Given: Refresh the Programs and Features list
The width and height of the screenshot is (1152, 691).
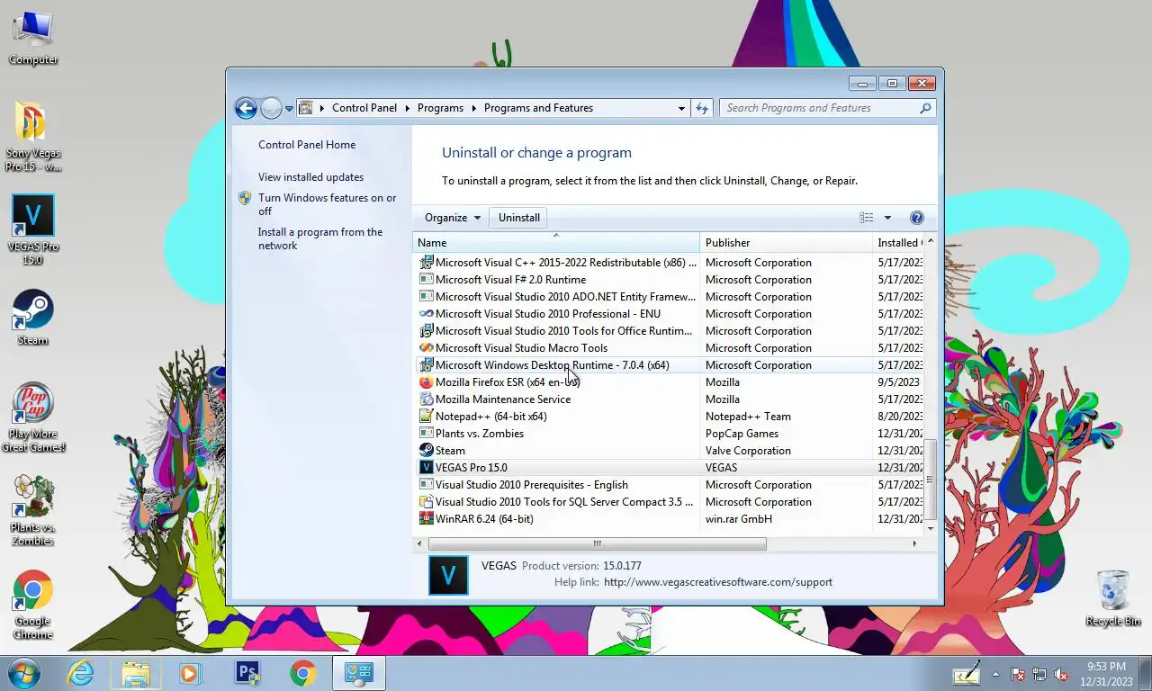Looking at the screenshot, I should [702, 108].
